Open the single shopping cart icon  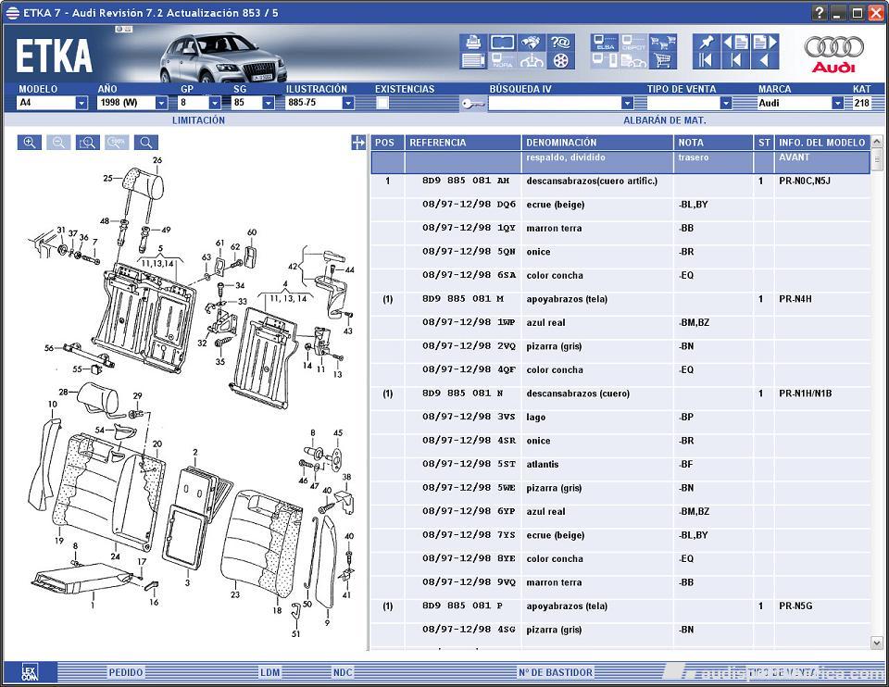[662, 60]
